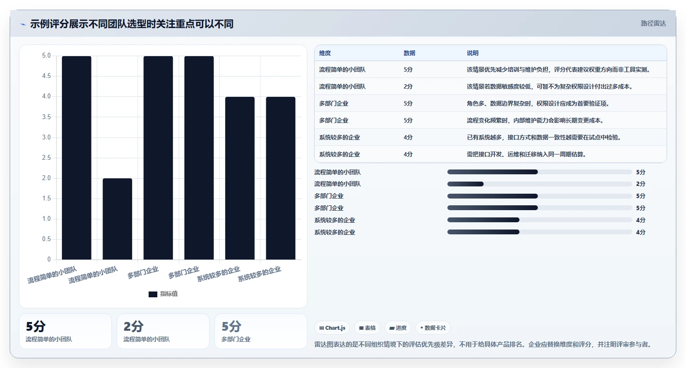This screenshot has width=686, height=368.
Task: Click the 路径雷达 label in the header
Action: click(654, 23)
